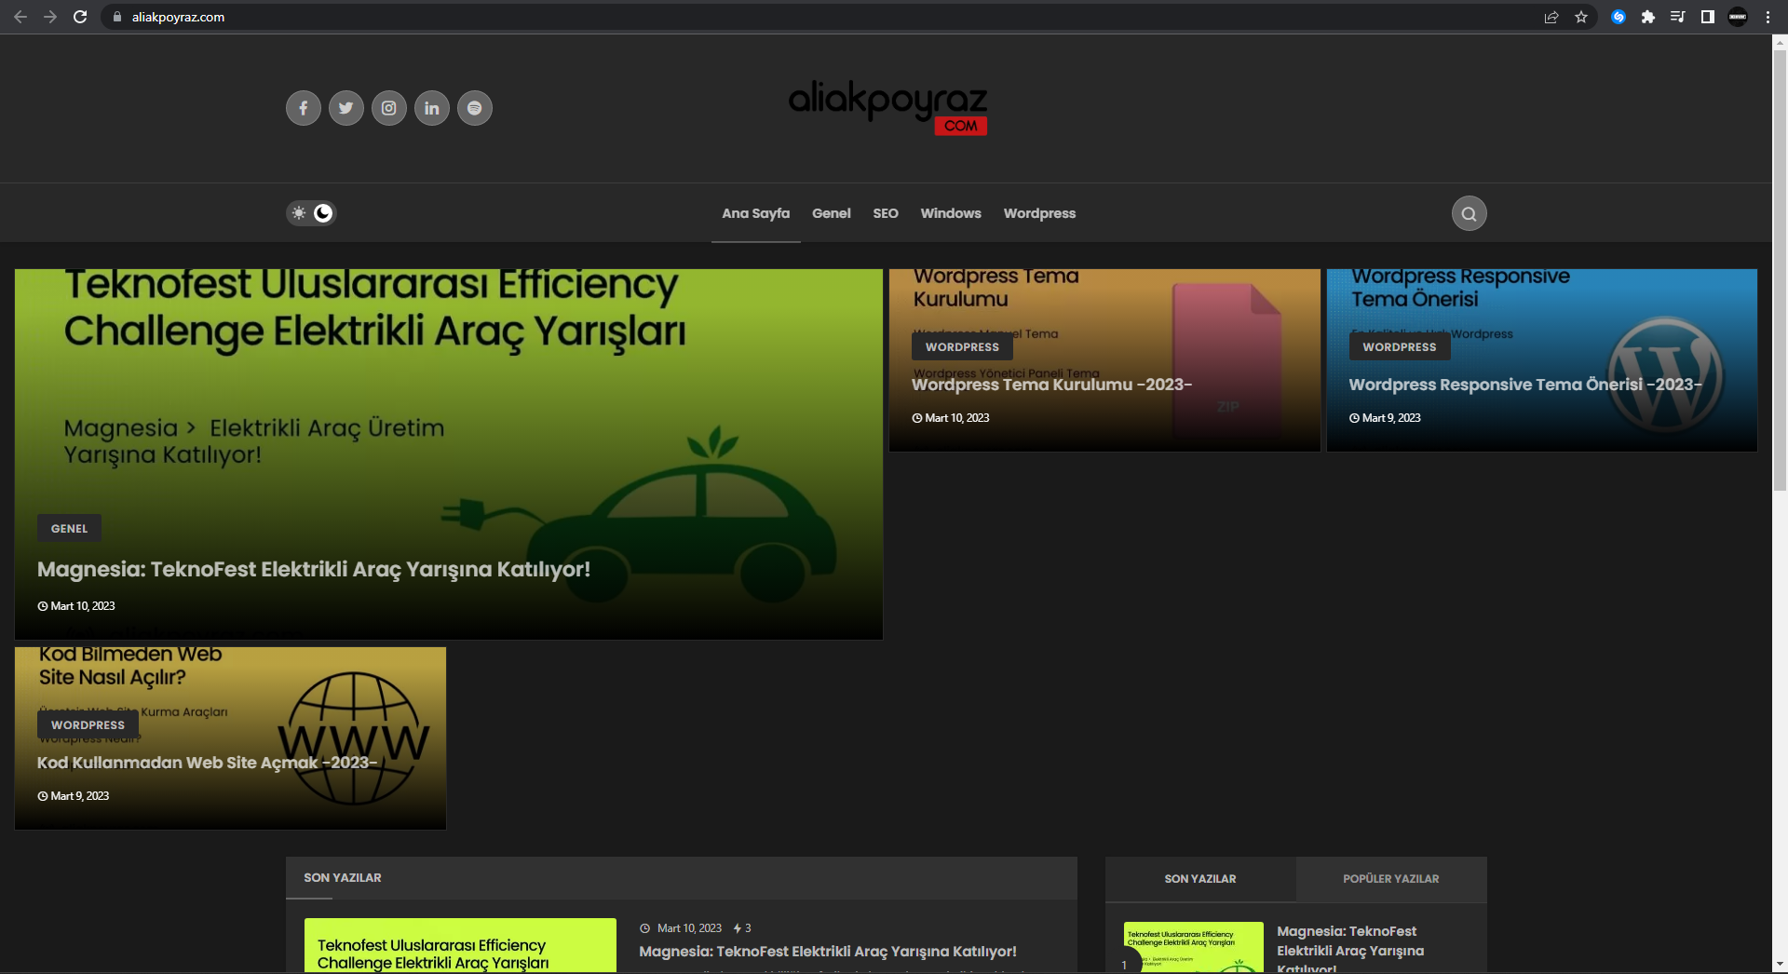Bookmark this page with the star icon
The width and height of the screenshot is (1788, 974).
click(x=1581, y=17)
